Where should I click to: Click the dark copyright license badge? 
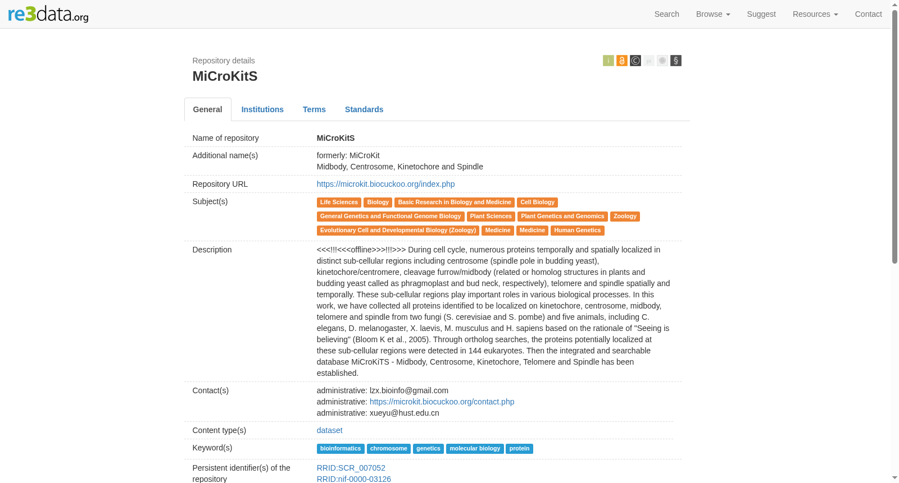click(x=635, y=61)
